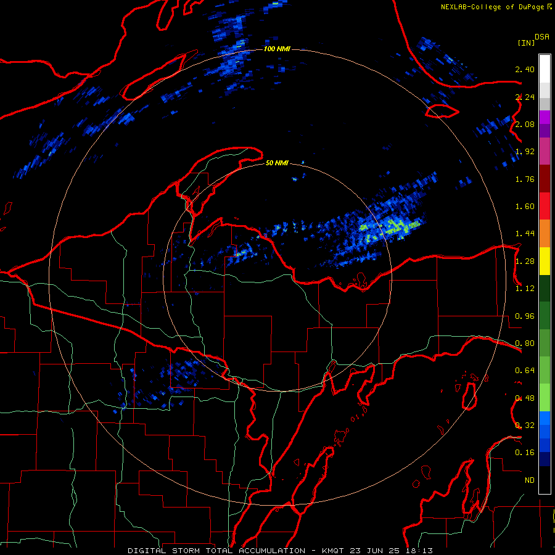Click the 1.76 legend value

tap(525, 179)
